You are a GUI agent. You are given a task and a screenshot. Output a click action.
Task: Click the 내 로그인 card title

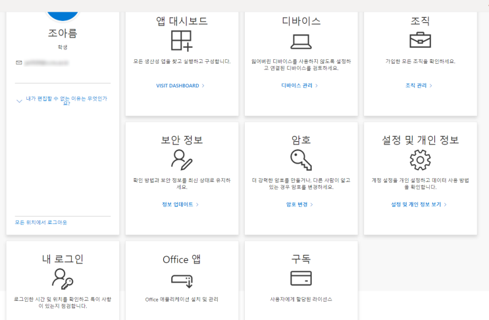coord(63,259)
